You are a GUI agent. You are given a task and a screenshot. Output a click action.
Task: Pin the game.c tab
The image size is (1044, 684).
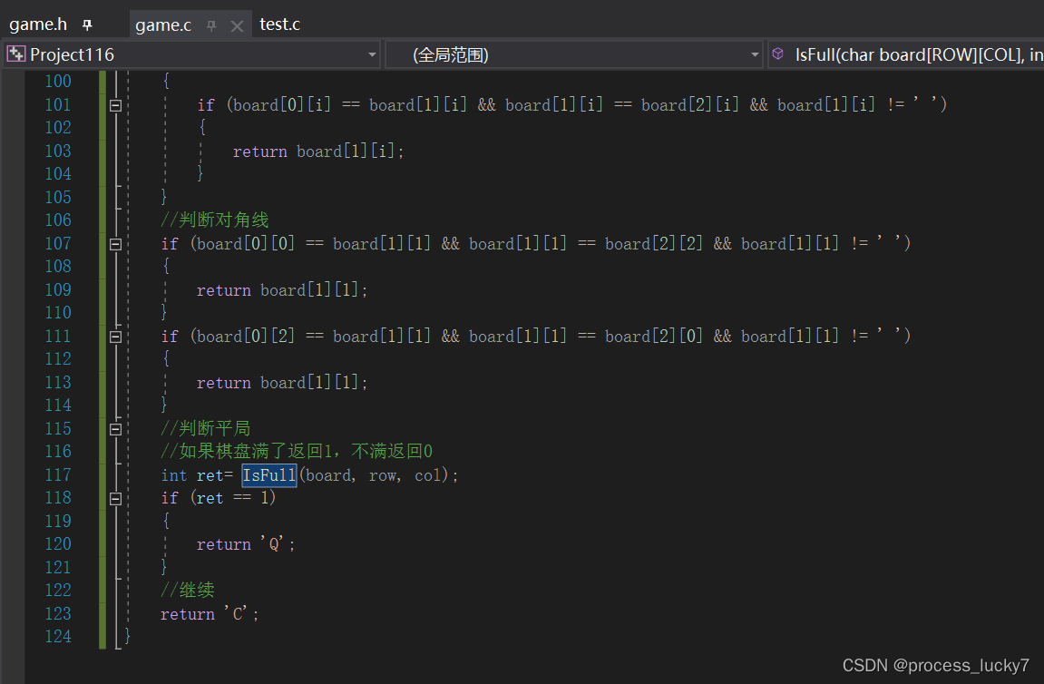click(x=211, y=26)
